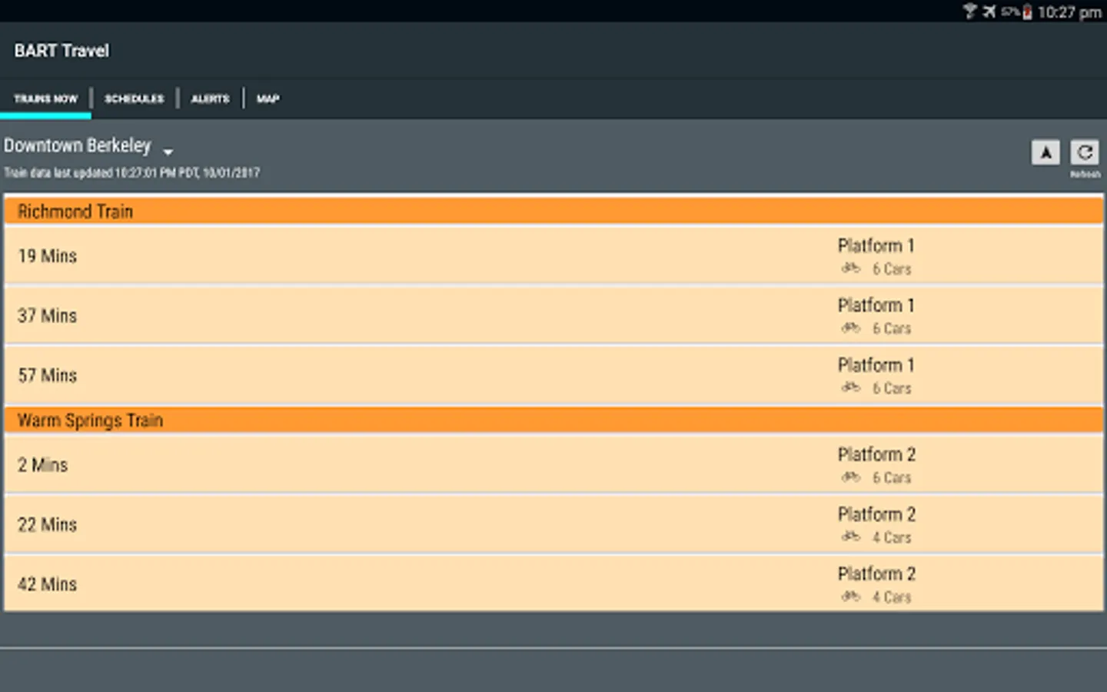The height and width of the screenshot is (692, 1107).
Task: Select the 57 Mins Richmond train row
Action: pos(553,375)
